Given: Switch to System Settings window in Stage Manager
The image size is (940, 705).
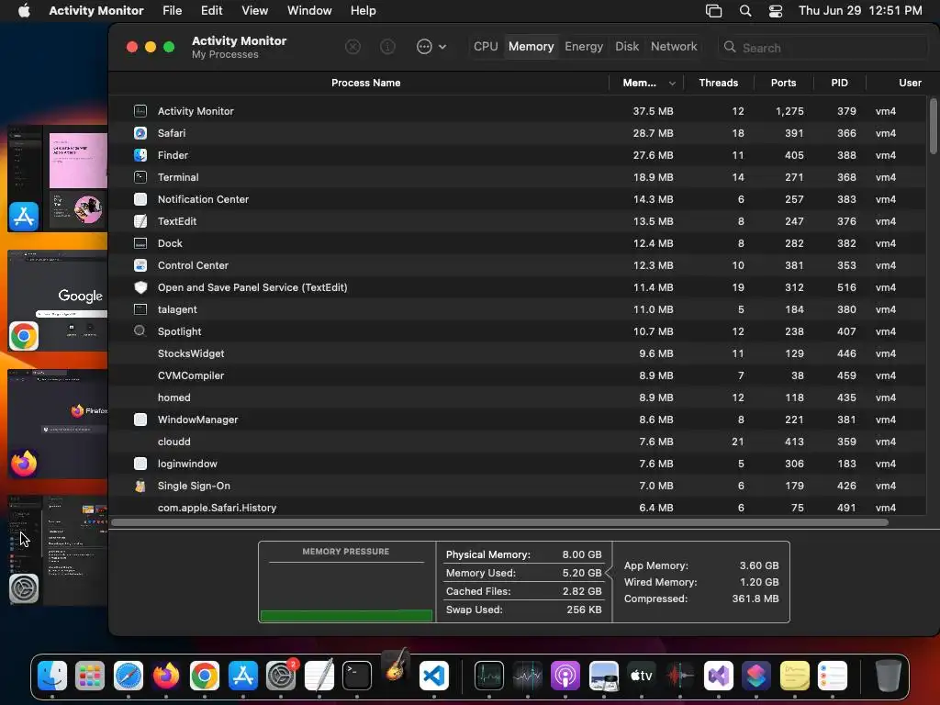Looking at the screenshot, I should tap(58, 550).
